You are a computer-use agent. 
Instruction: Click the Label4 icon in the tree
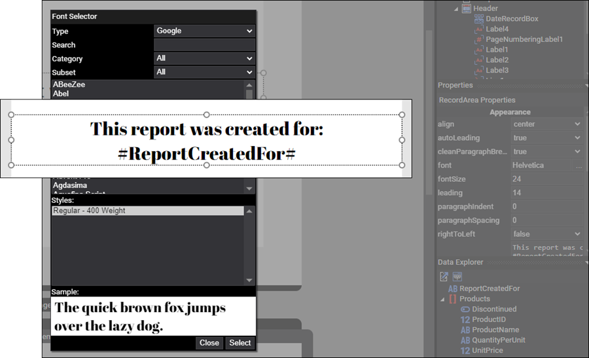click(x=479, y=29)
